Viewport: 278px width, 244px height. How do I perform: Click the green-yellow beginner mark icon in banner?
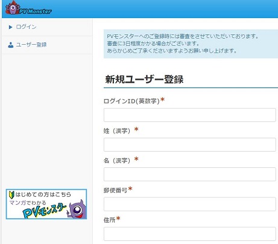click(x=11, y=194)
